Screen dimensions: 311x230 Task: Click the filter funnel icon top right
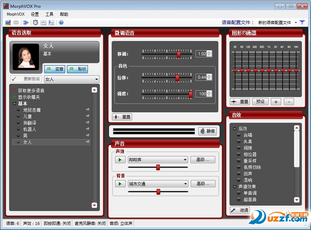[301, 22]
